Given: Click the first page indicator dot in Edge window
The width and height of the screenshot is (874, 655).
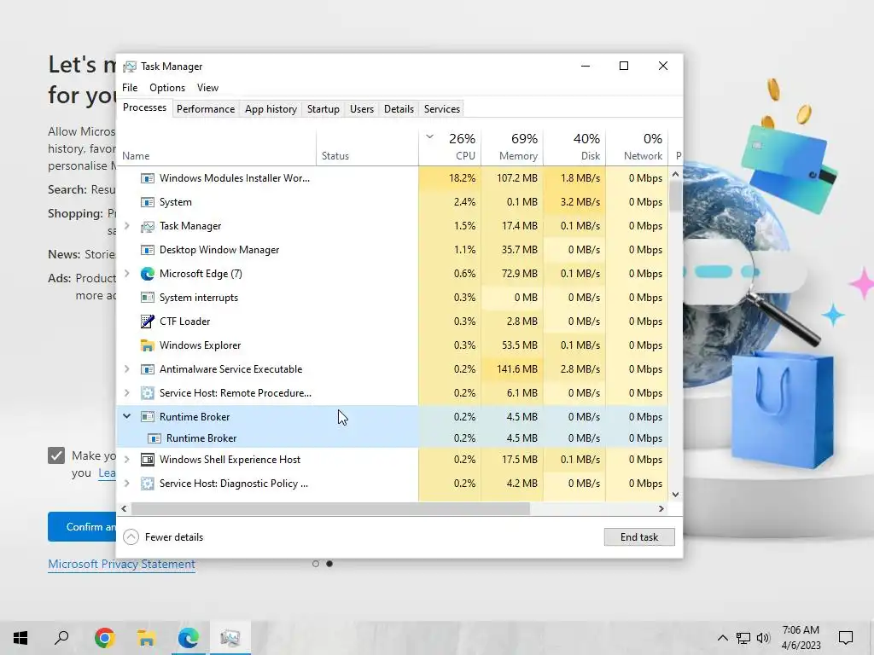Looking at the screenshot, I should click(x=316, y=565).
